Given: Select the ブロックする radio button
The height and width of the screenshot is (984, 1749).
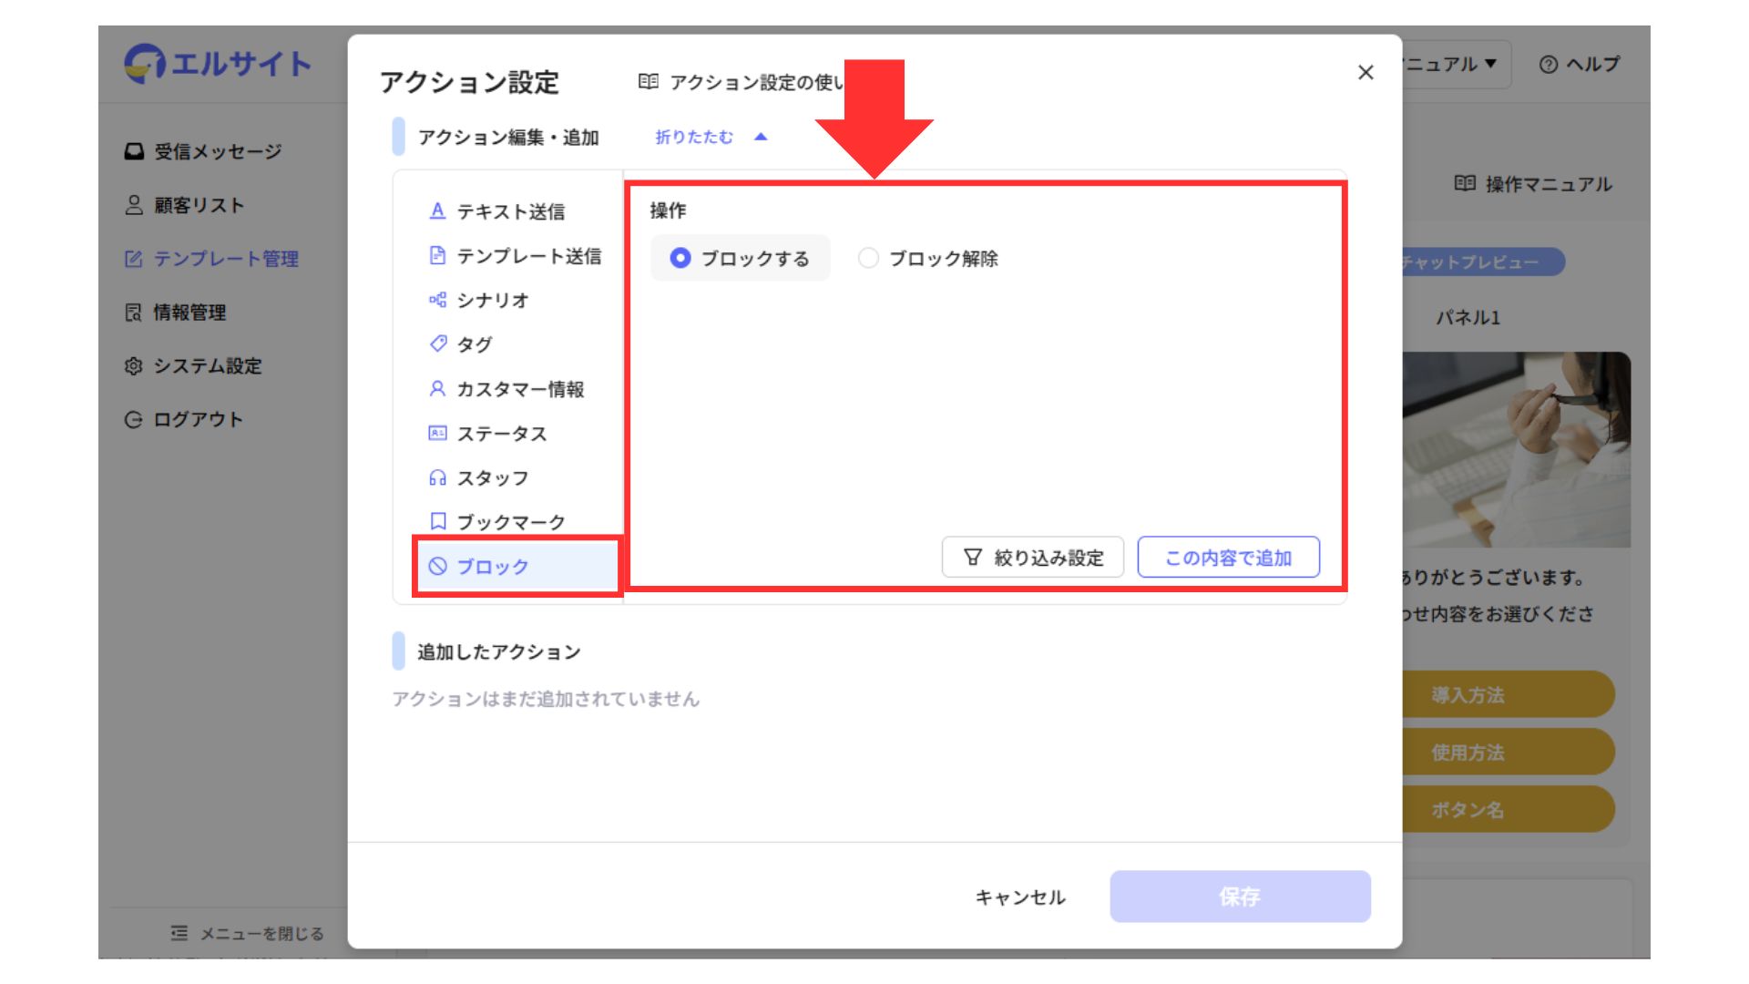Looking at the screenshot, I should tap(680, 259).
